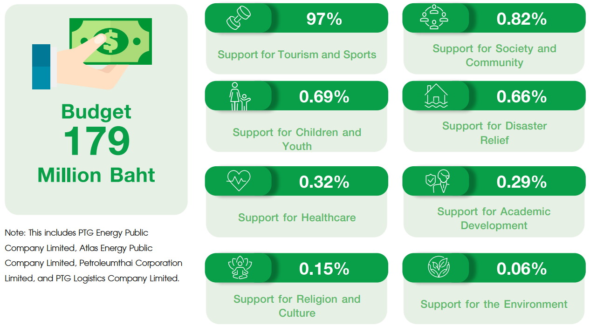590x326 pixels.
Task: Click Support for the Environment text
Action: click(494, 304)
